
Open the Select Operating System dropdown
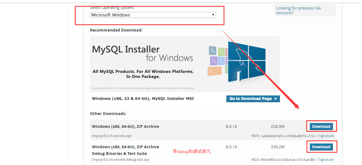click(153, 15)
